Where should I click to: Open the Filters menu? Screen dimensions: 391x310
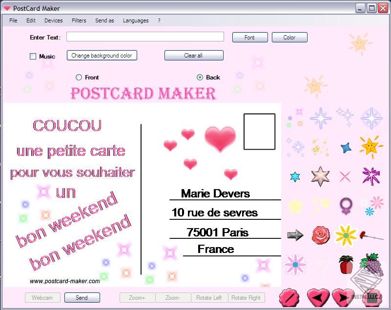pyautogui.click(x=79, y=20)
